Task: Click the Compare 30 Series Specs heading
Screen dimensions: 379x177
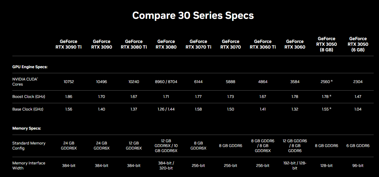Action: 193,15
